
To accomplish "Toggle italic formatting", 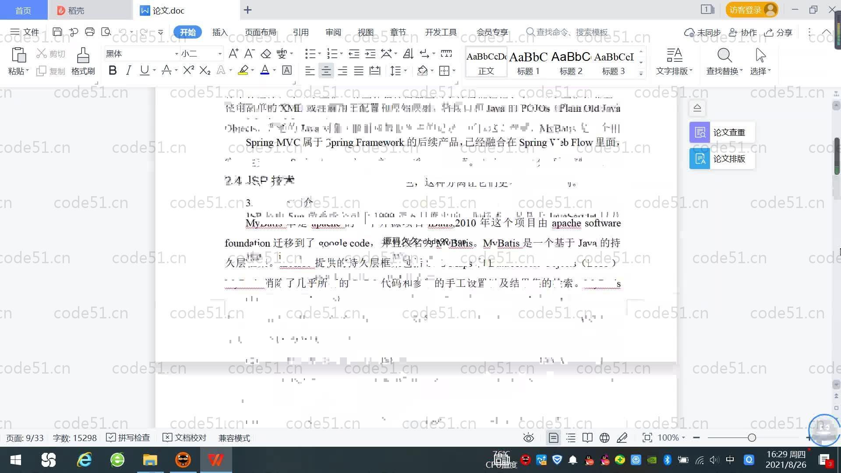I will (128, 70).
